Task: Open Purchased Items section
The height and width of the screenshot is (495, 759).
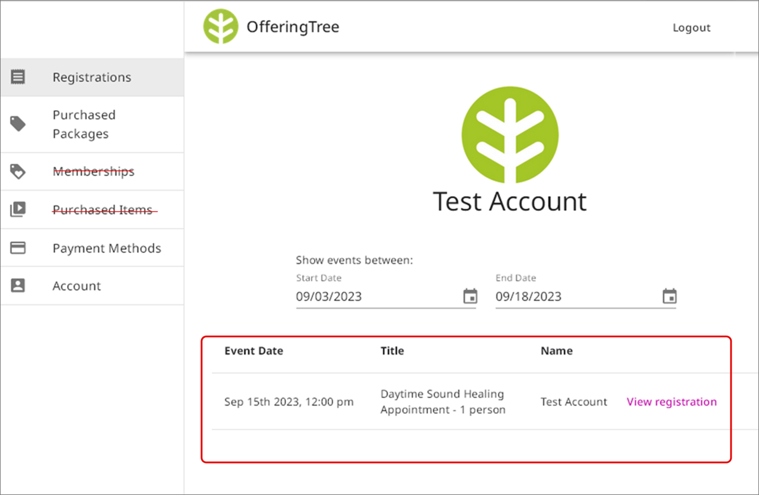Action: (92, 209)
